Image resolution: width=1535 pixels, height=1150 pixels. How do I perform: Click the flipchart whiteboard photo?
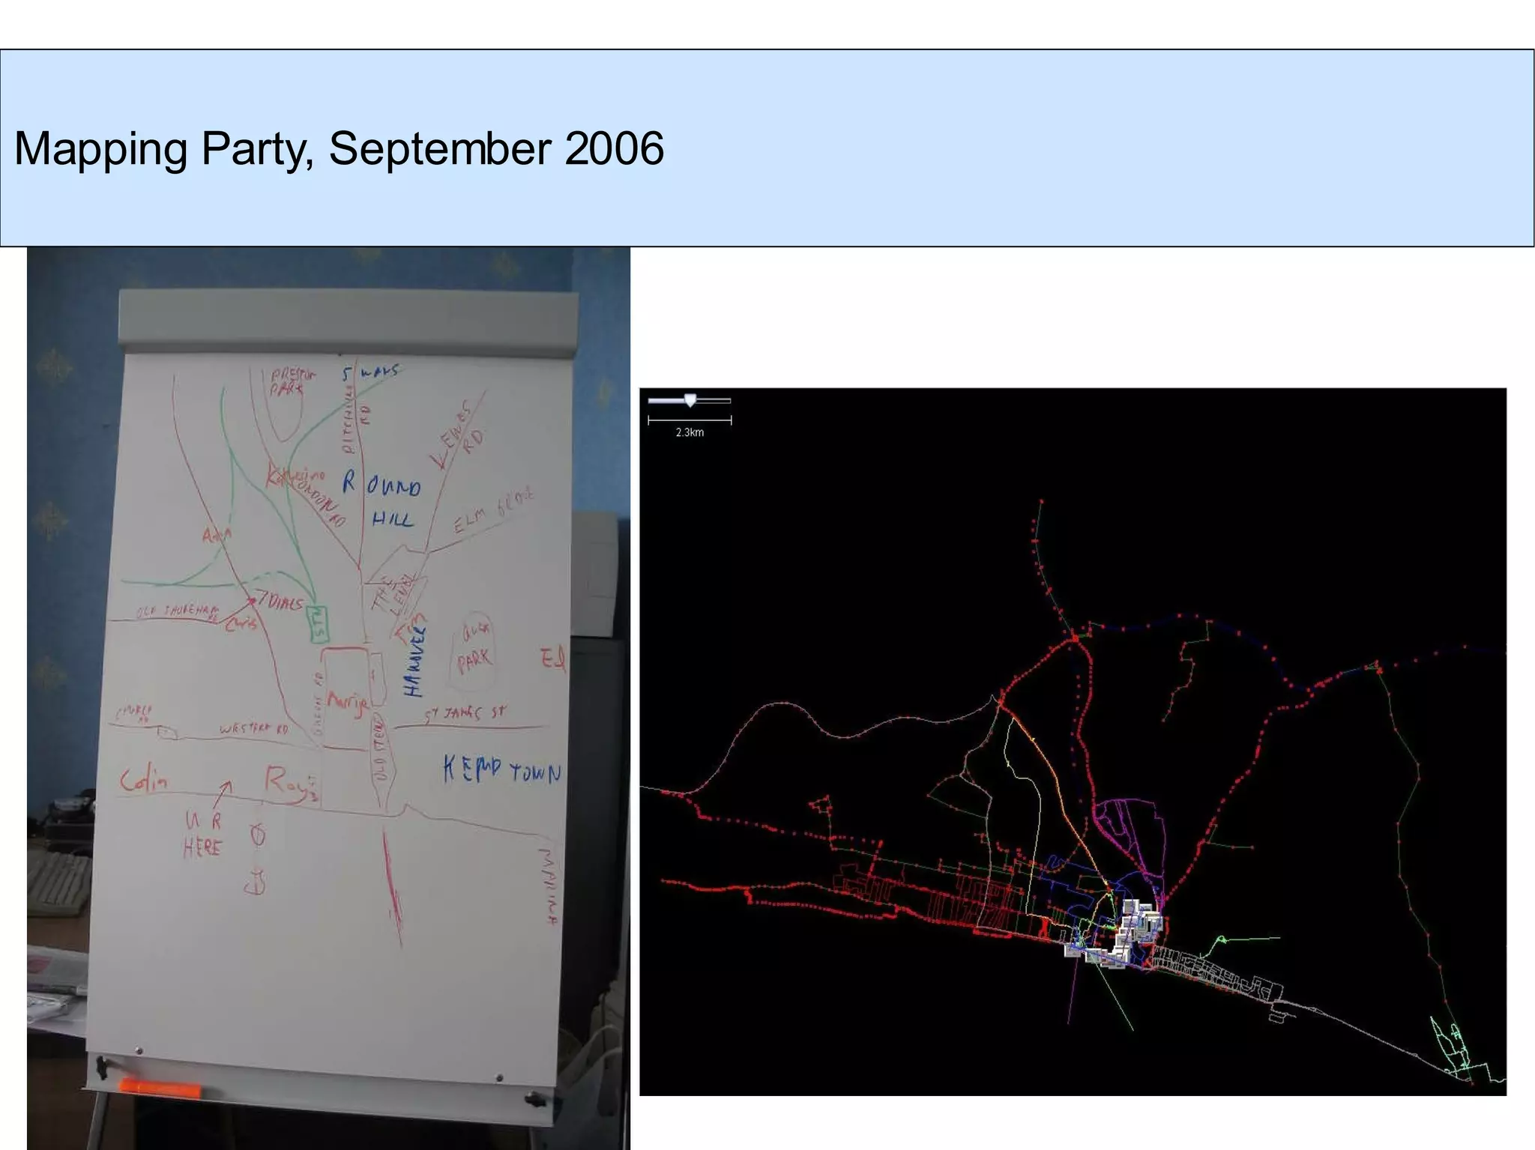328,697
